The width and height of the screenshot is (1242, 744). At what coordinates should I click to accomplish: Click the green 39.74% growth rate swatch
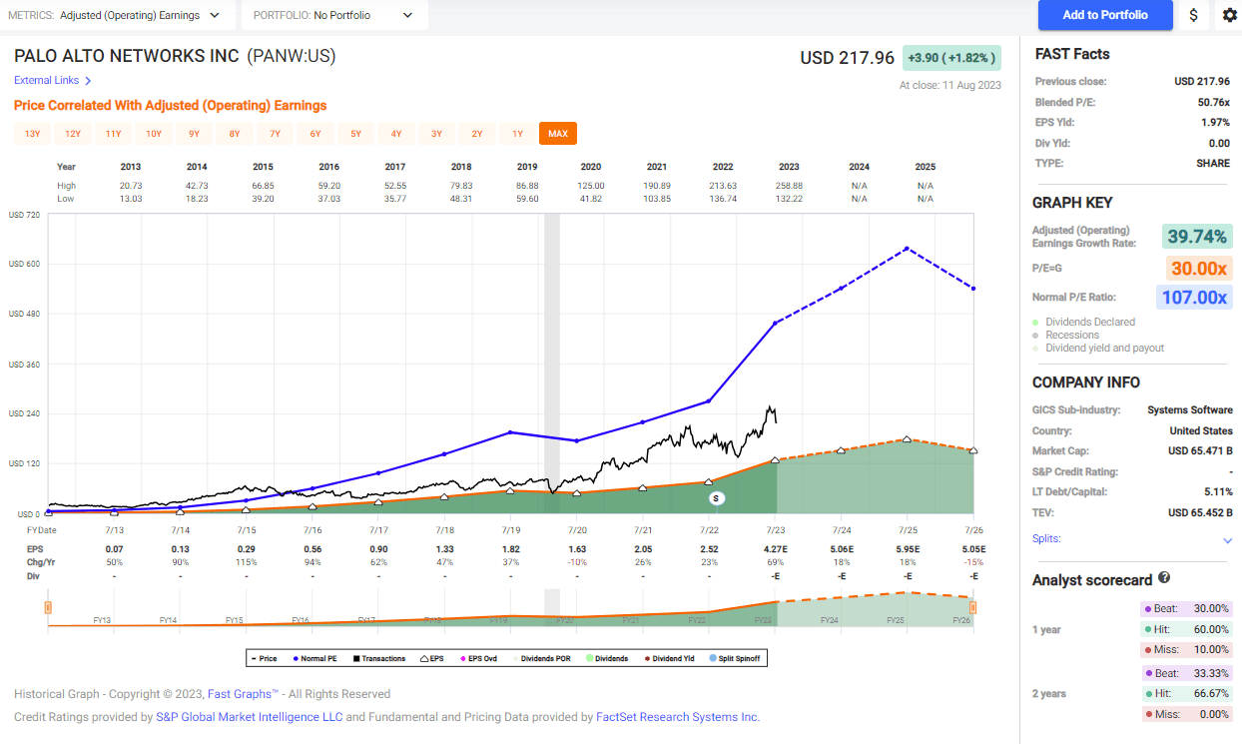1197,237
